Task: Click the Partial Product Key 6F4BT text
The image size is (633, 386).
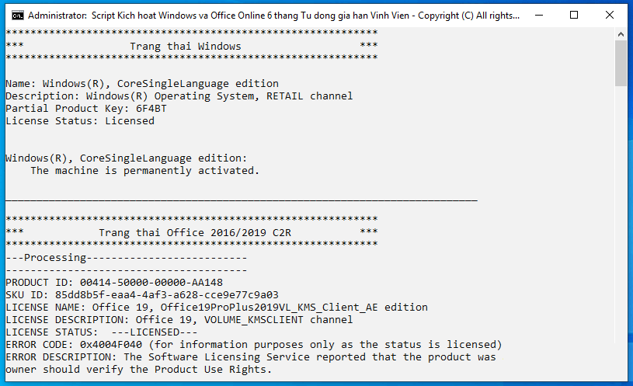Action: point(86,109)
